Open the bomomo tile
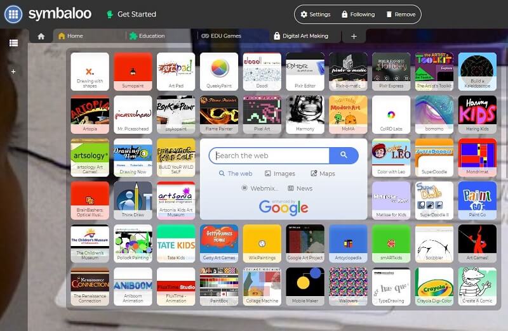 click(x=434, y=115)
